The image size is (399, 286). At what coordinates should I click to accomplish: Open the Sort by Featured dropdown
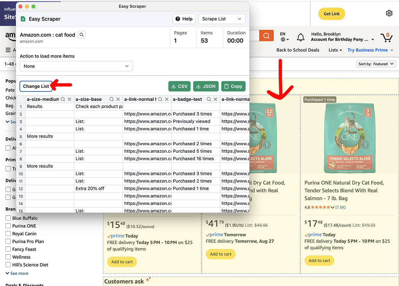(x=376, y=64)
